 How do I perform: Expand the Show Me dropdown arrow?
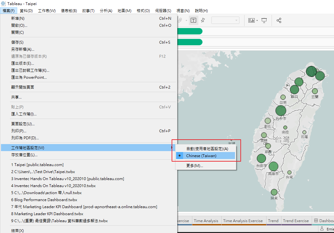257,21
